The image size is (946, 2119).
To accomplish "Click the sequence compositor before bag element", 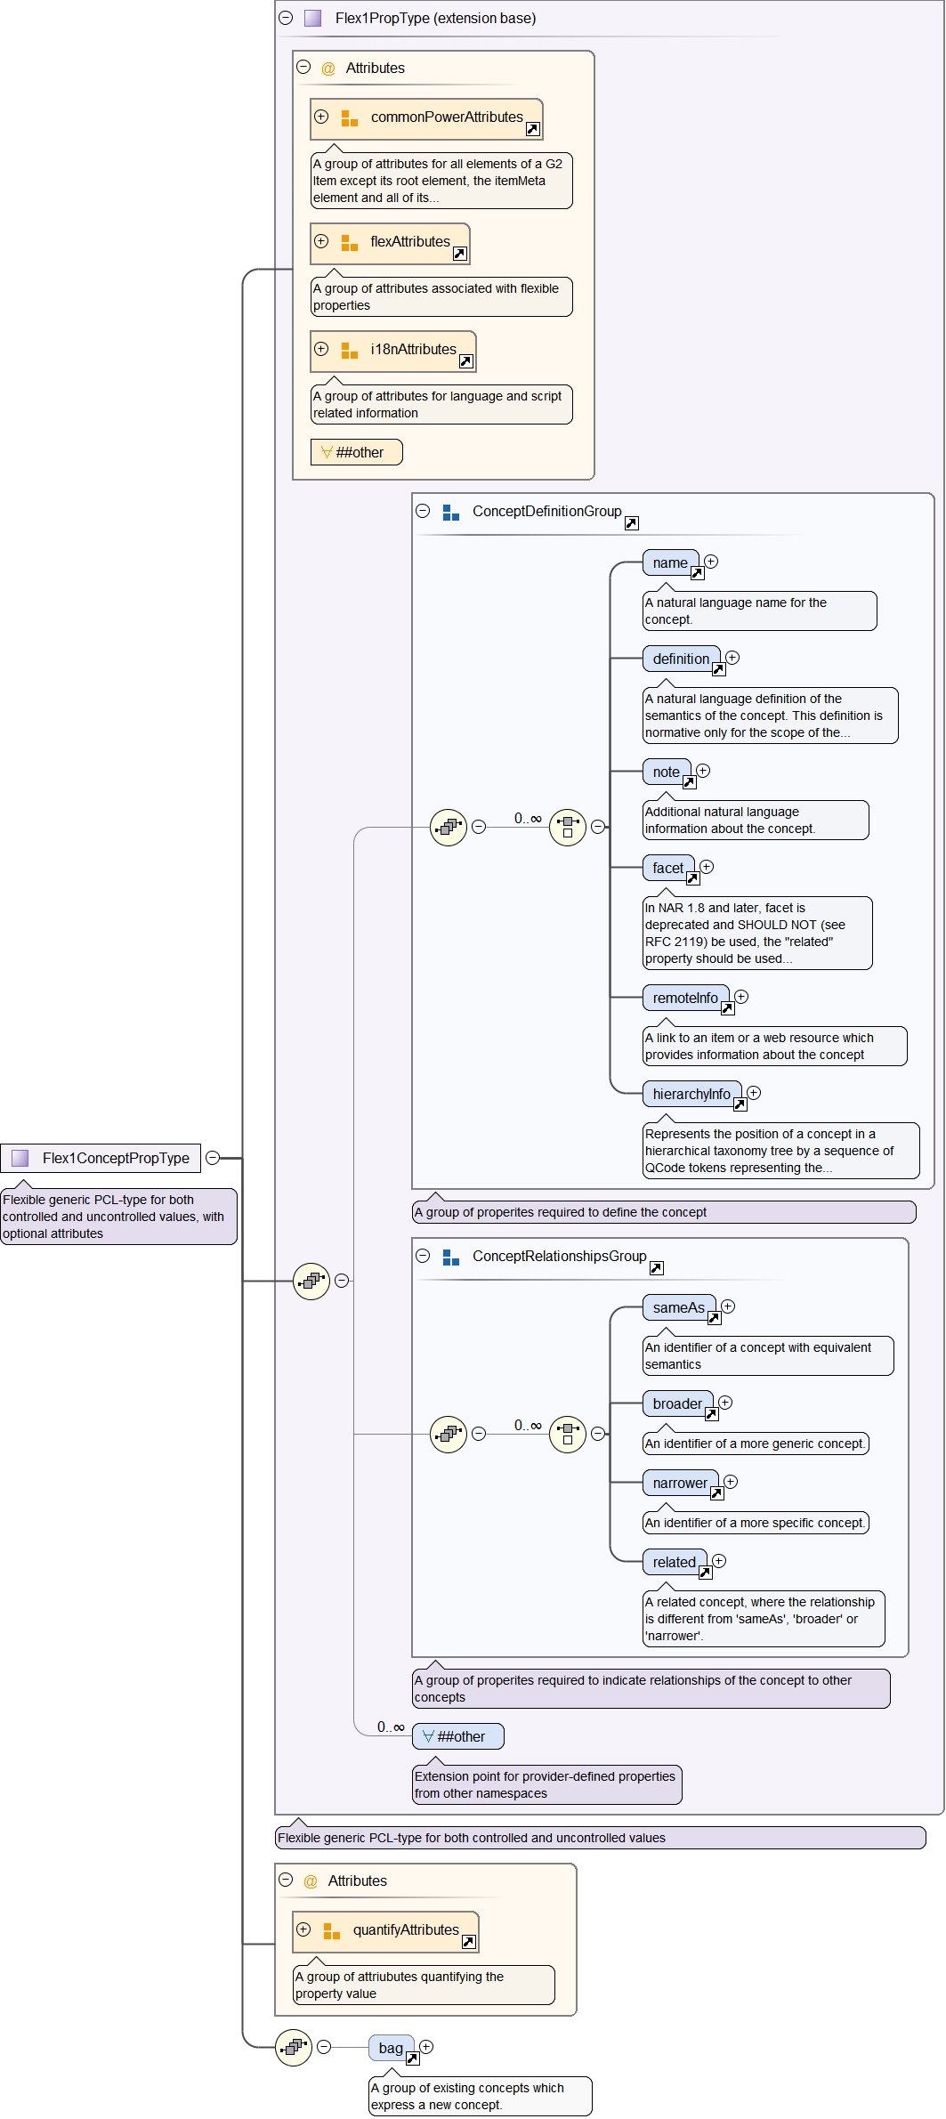I will point(294,2047).
